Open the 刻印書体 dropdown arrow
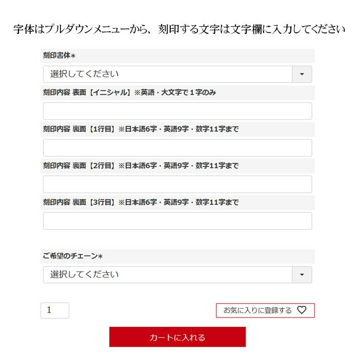The image size is (359, 359). tap(302, 74)
